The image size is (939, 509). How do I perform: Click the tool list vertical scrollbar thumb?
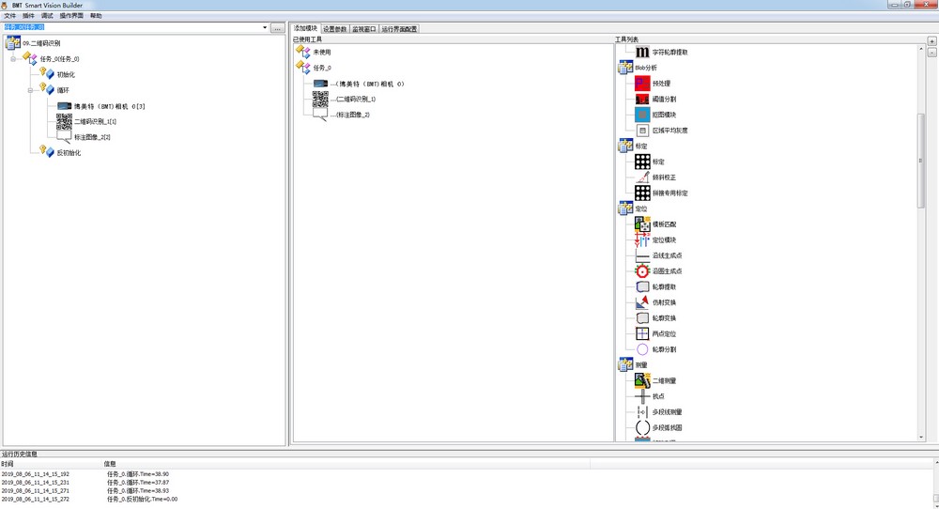(x=921, y=161)
